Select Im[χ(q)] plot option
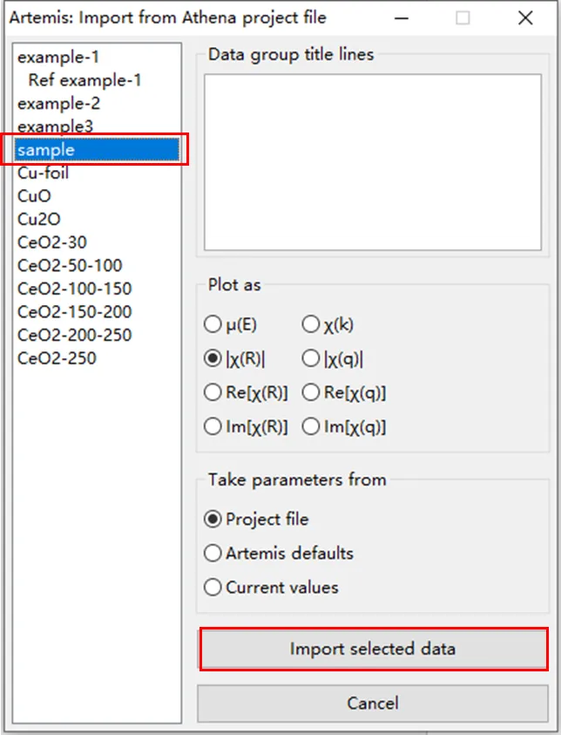Image resolution: width=561 pixels, height=735 pixels. click(311, 426)
